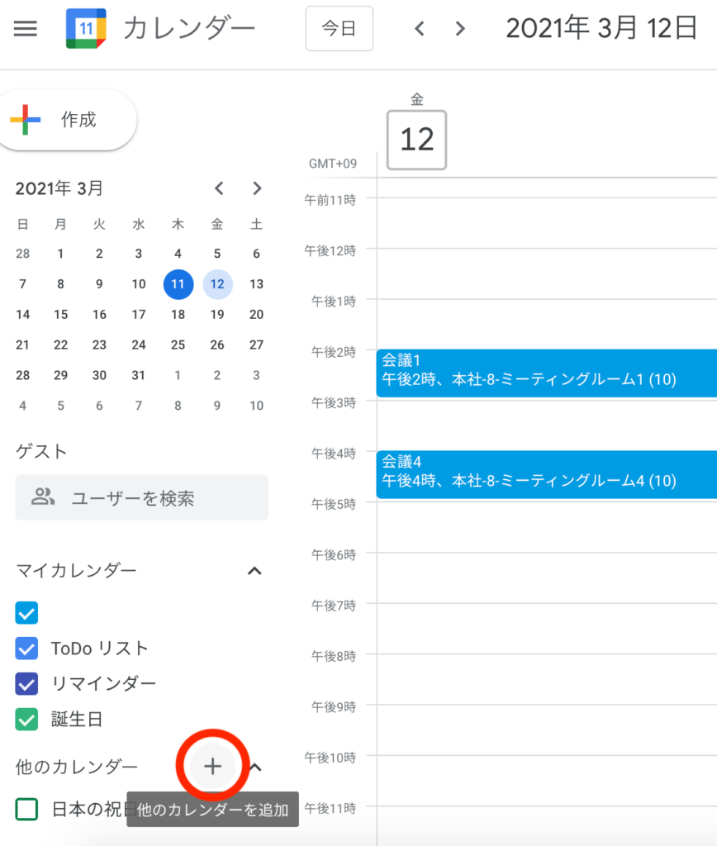This screenshot has width=717, height=846.
Task: Select March 26 in mini calendar
Action: 217,345
